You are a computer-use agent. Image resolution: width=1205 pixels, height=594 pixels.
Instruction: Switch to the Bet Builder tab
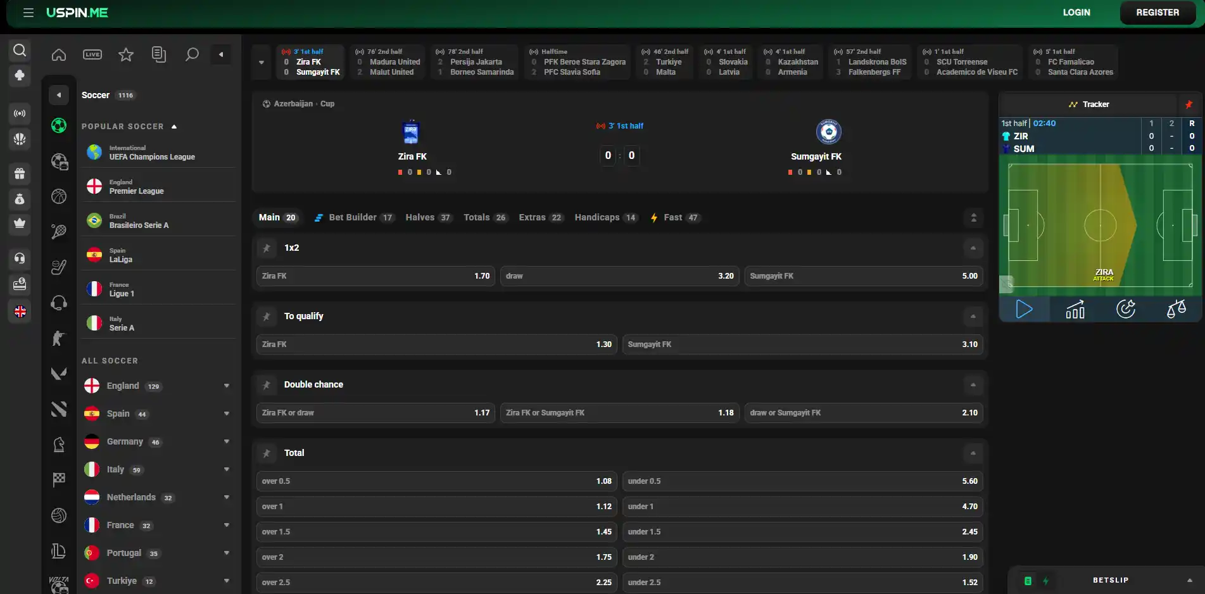pyautogui.click(x=353, y=218)
